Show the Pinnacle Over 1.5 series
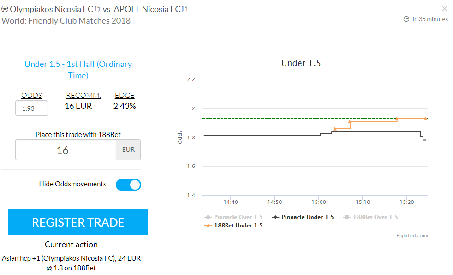The width and height of the screenshot is (453, 275). click(238, 217)
